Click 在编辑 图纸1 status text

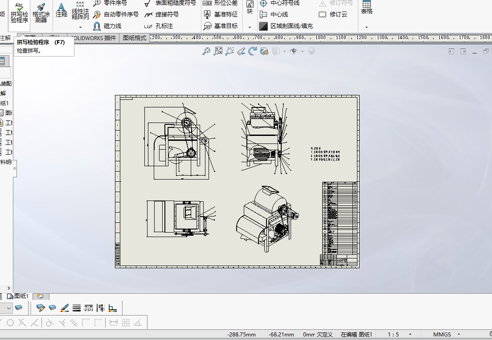(x=357, y=334)
